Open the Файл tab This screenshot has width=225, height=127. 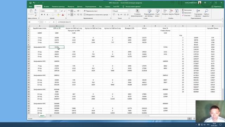[x=31, y=6]
